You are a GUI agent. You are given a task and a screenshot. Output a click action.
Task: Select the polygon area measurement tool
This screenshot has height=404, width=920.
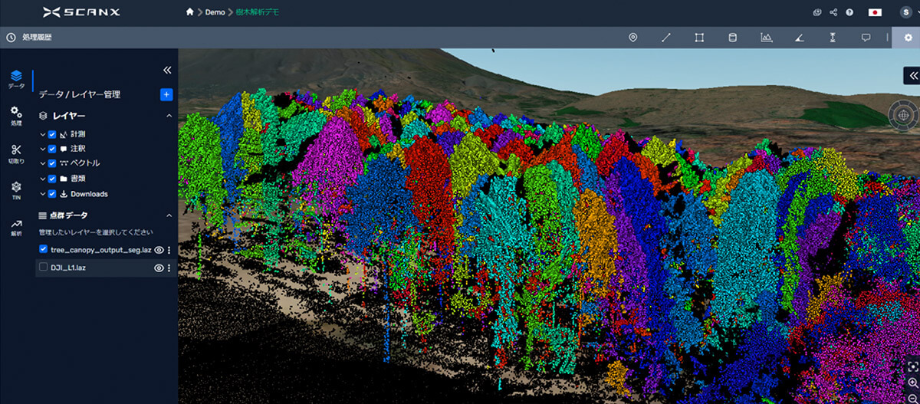tap(699, 38)
